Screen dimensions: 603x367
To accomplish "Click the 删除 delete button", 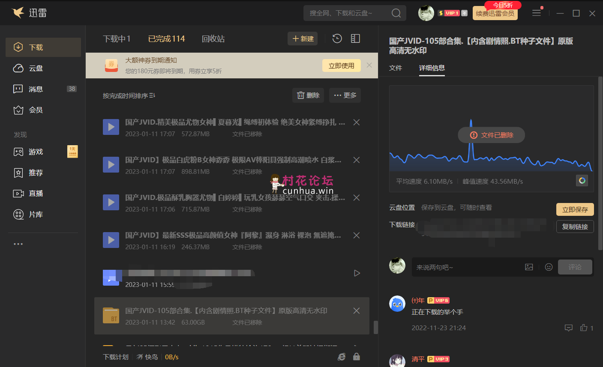I will (308, 95).
